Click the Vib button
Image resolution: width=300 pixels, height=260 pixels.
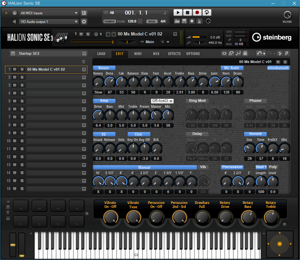click(203, 167)
